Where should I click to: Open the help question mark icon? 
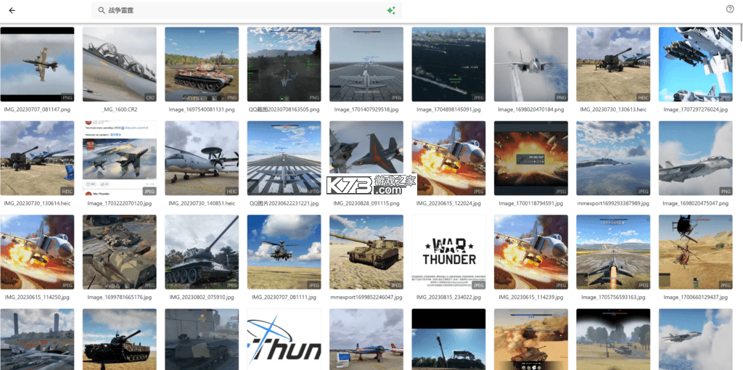coord(730,9)
